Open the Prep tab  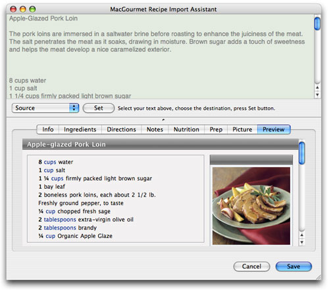[x=216, y=130]
